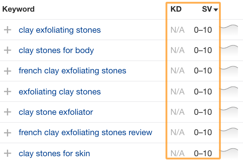243x162 pixels.
Task: Click the KD column header
Action: (176, 9)
